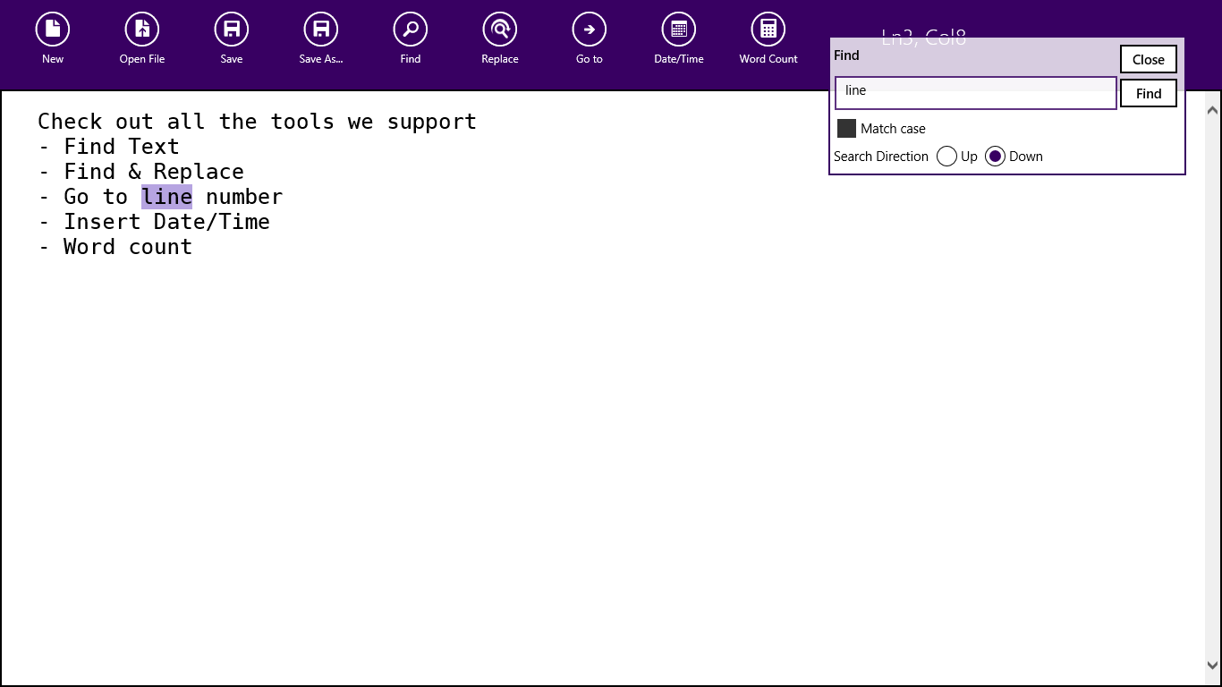Close the Find panel with Close button
The height and width of the screenshot is (687, 1222).
point(1148,60)
